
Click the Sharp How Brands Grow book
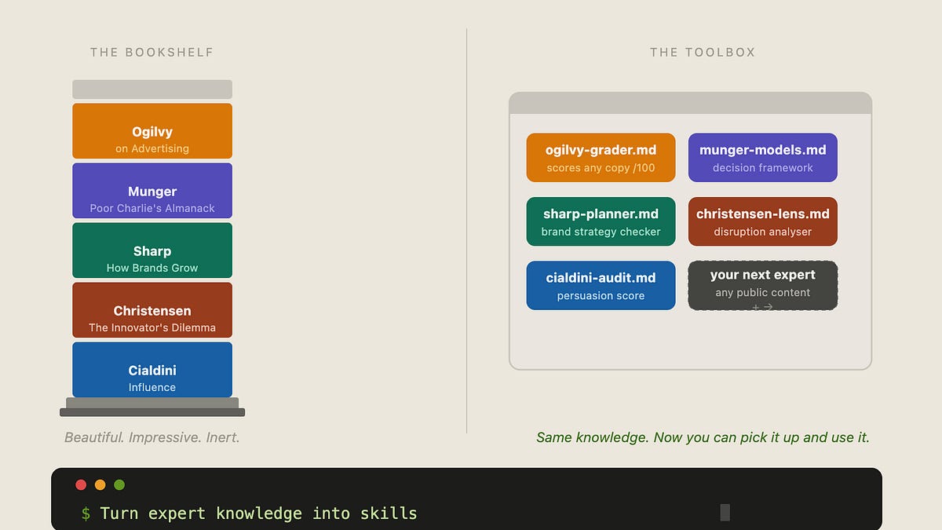point(152,250)
